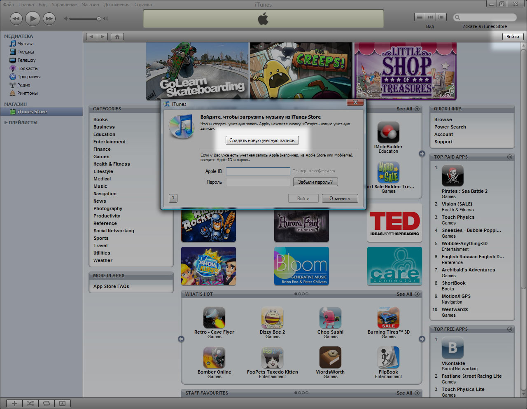Click What's Hot left scroll arrow
This screenshot has height=409, width=527.
coord(181,339)
